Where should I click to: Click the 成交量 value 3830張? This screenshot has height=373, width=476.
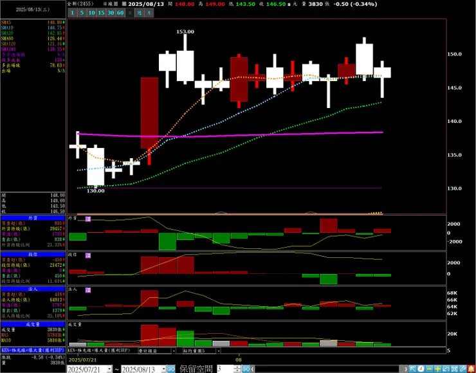pos(55,330)
